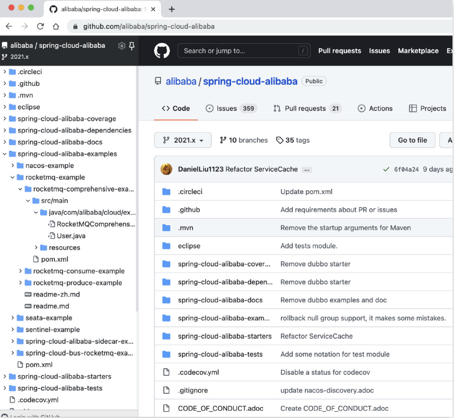Screen dimensions: 454x418
Task: Open the .mvn folder in file list
Action: [186, 228]
